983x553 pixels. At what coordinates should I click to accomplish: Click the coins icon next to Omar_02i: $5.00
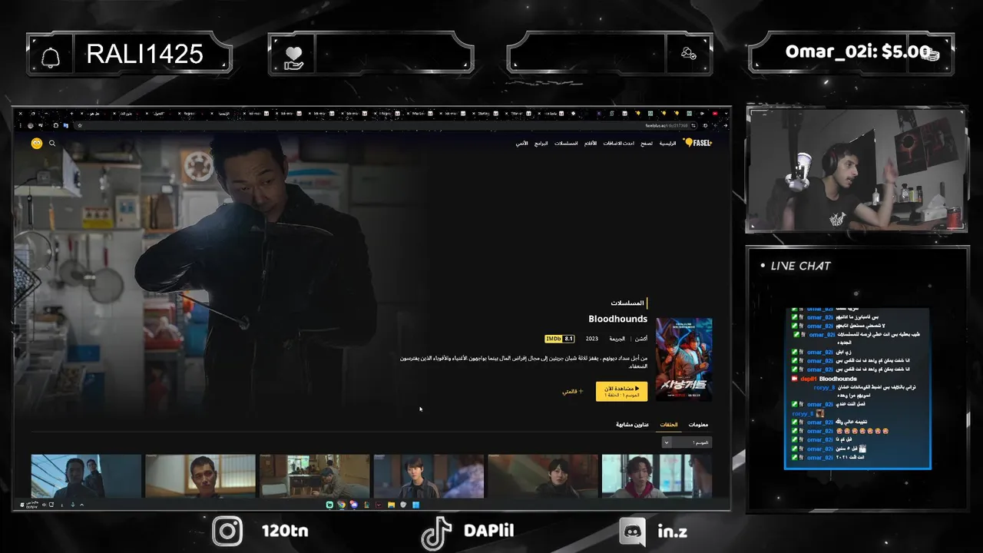point(931,54)
